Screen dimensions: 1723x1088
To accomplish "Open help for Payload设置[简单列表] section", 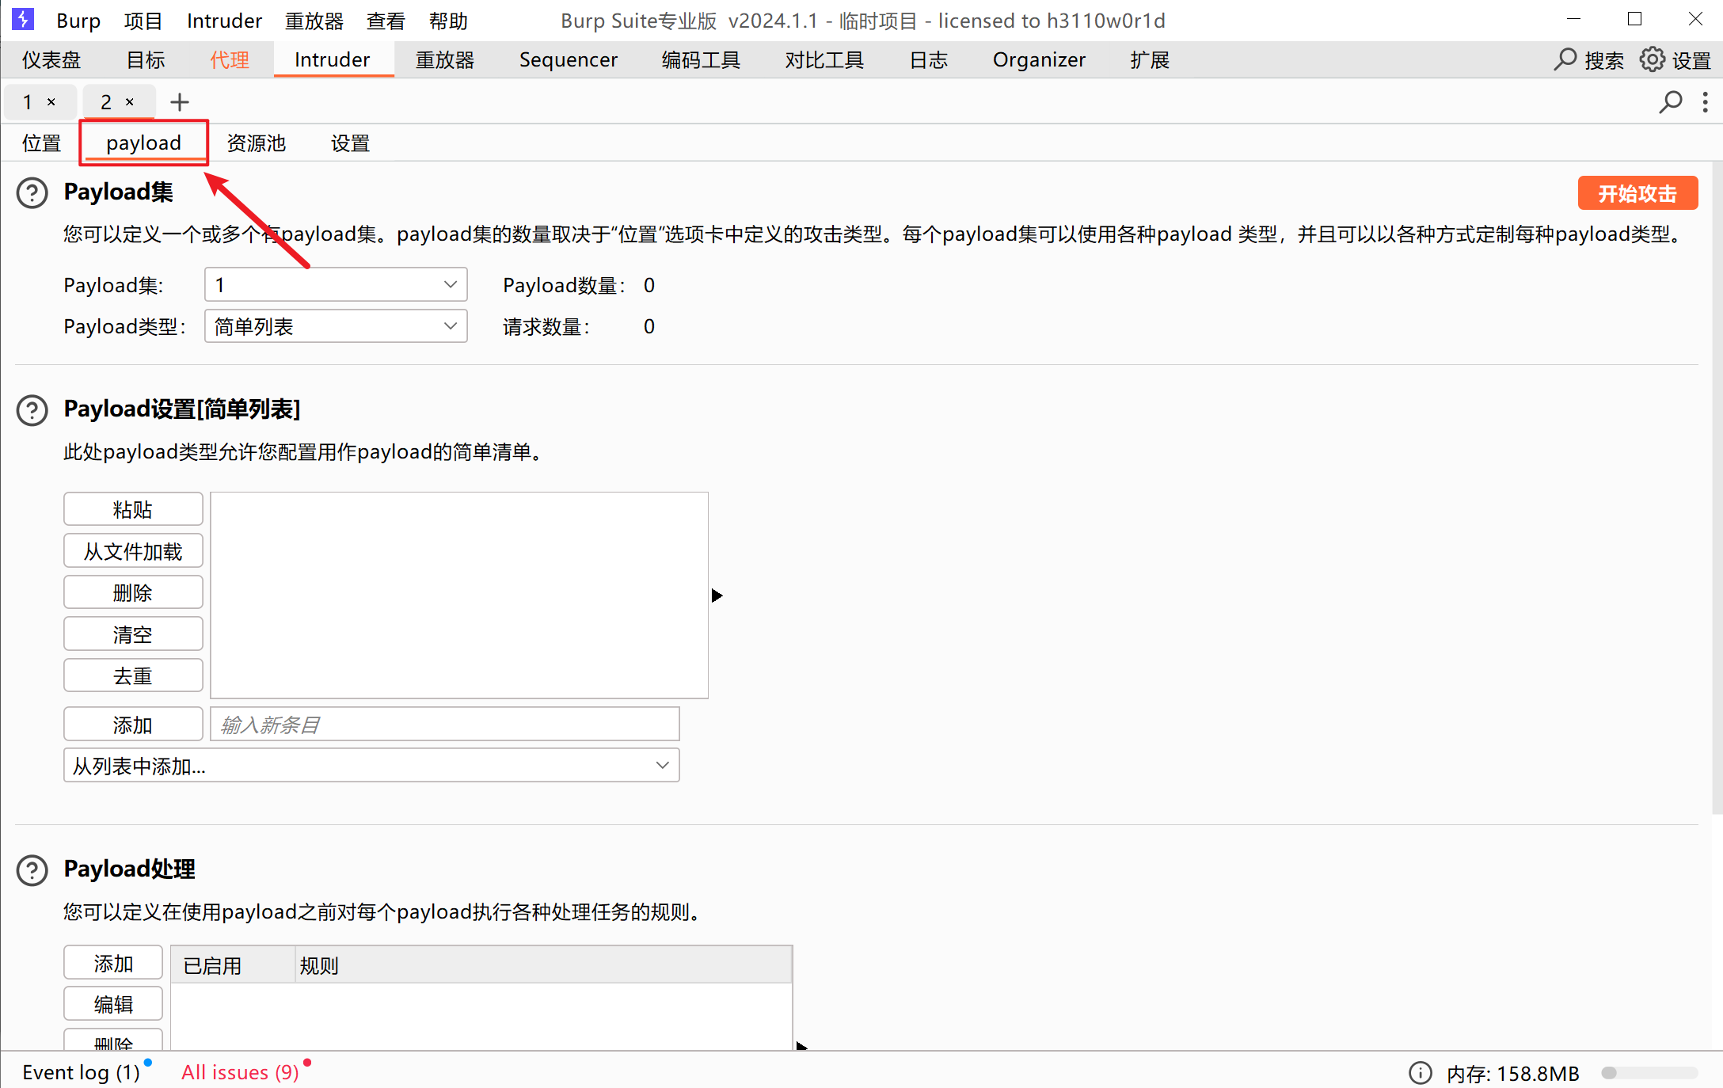I will click(32, 410).
